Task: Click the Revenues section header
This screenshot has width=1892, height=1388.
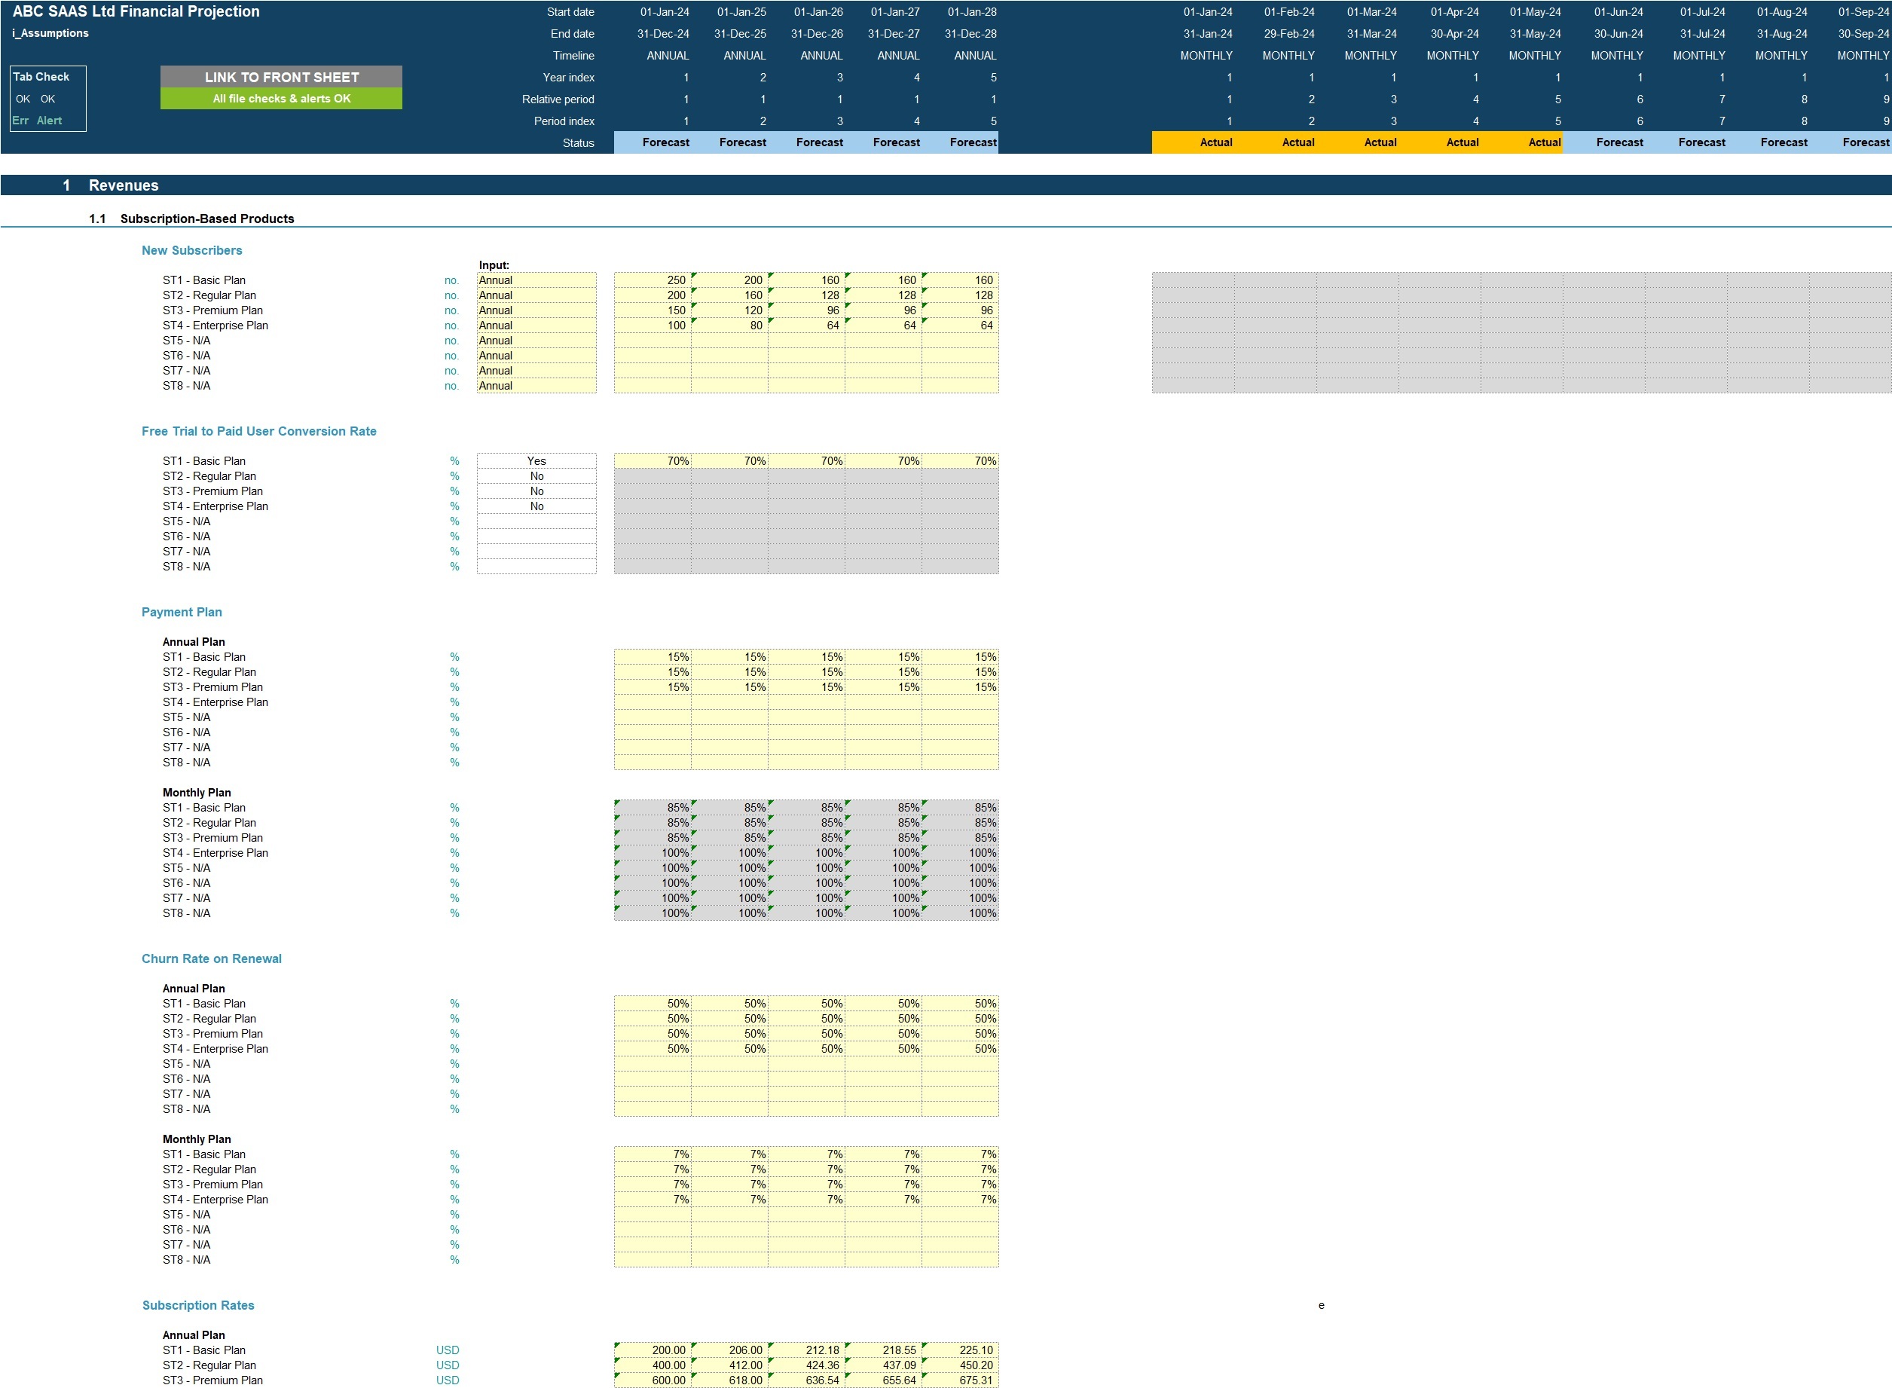Action: click(x=124, y=185)
